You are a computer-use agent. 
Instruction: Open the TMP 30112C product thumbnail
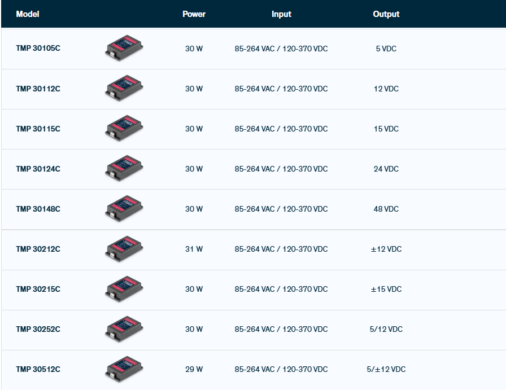coord(124,89)
